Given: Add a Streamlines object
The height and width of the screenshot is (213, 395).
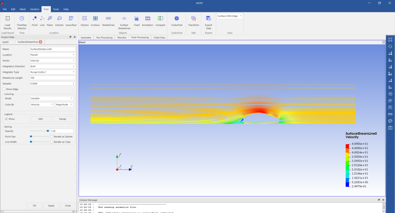Looking at the screenshot, I should tap(108, 21).
